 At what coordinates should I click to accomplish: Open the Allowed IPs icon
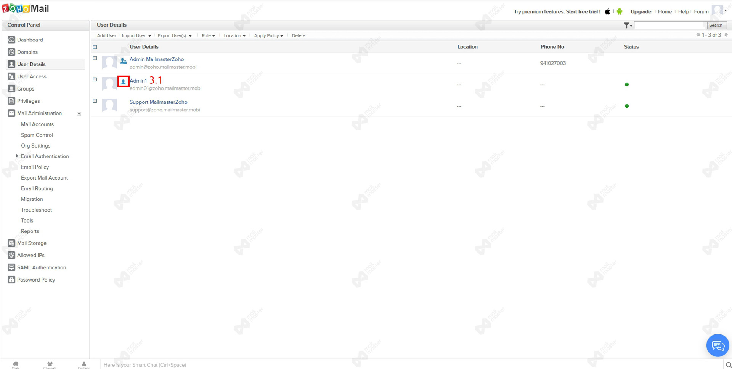[x=11, y=255]
